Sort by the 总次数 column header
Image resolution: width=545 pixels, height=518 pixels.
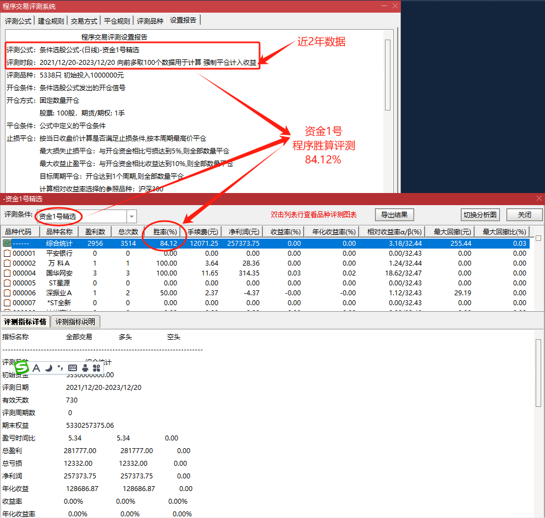coord(128,232)
